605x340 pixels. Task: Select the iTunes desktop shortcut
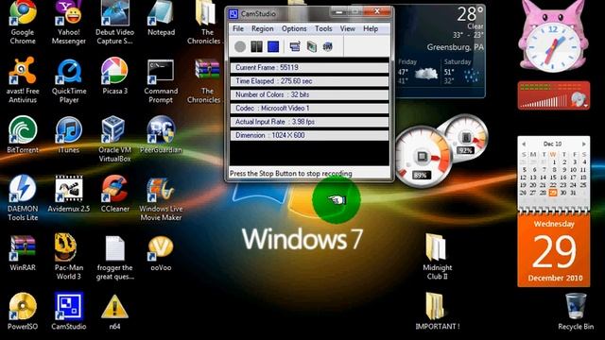click(x=69, y=134)
